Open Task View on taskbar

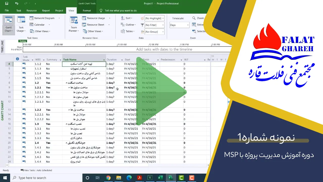(x=98, y=178)
